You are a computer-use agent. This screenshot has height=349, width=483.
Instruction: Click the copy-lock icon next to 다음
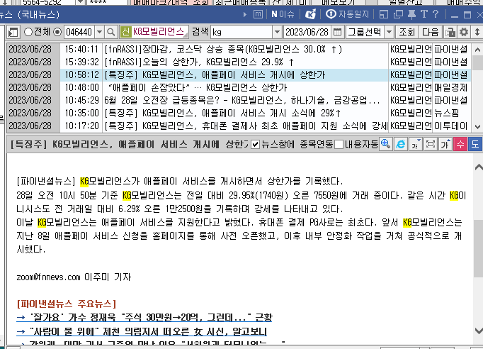tap(450, 32)
